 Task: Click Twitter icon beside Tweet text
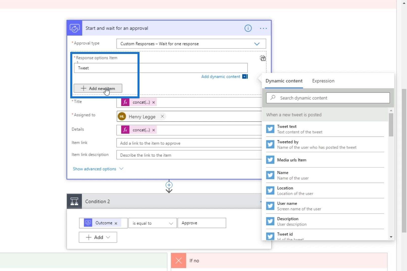270,129
